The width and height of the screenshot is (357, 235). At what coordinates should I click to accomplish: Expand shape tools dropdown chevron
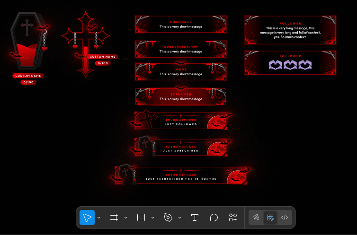[153, 218]
